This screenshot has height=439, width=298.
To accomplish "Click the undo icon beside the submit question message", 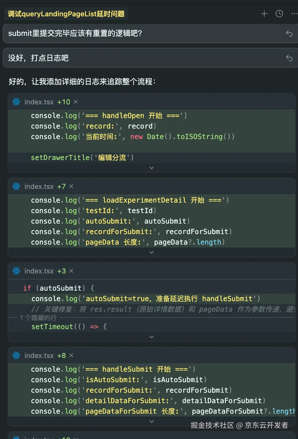I will tap(289, 34).
